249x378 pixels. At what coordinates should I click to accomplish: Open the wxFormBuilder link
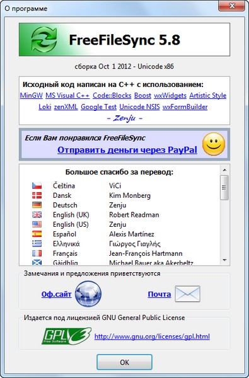click(185, 107)
